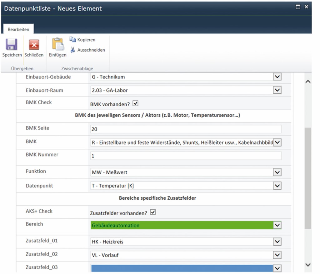The image size is (320, 274).
Task: Expand the Einbauort-Raum dropdown
Action: point(277,90)
